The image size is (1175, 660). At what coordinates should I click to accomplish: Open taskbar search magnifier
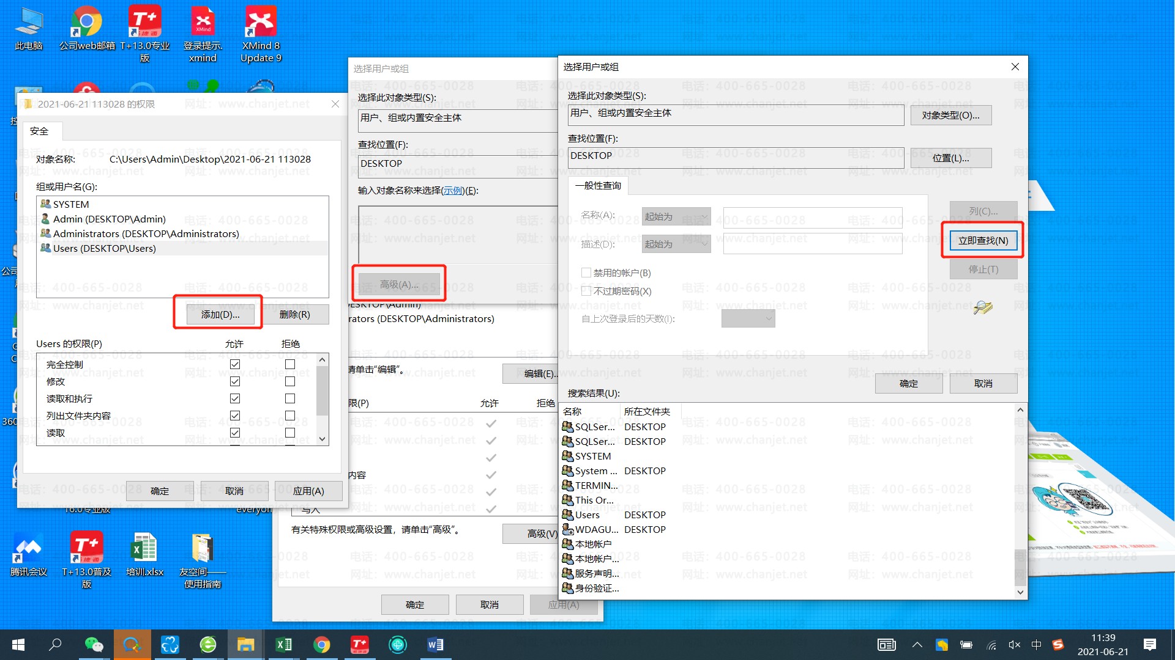55,645
